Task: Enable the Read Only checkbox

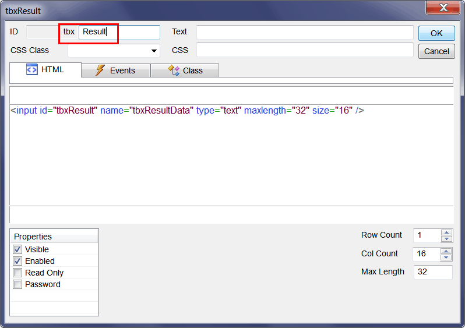Action: click(17, 273)
